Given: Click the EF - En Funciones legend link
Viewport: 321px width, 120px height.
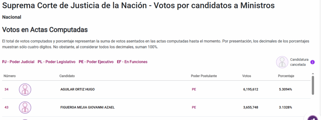Looking at the screenshot, I should (x=132, y=62).
